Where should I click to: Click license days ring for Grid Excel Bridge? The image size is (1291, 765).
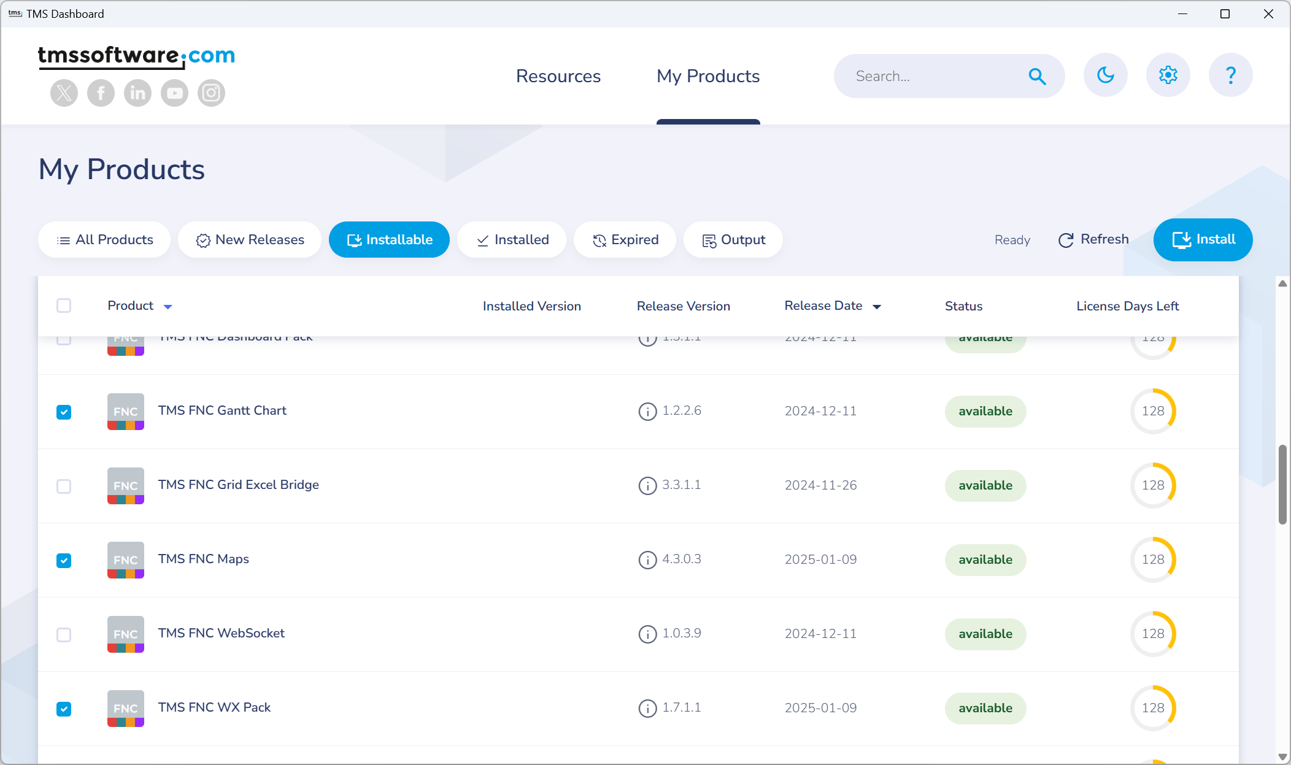(1153, 485)
